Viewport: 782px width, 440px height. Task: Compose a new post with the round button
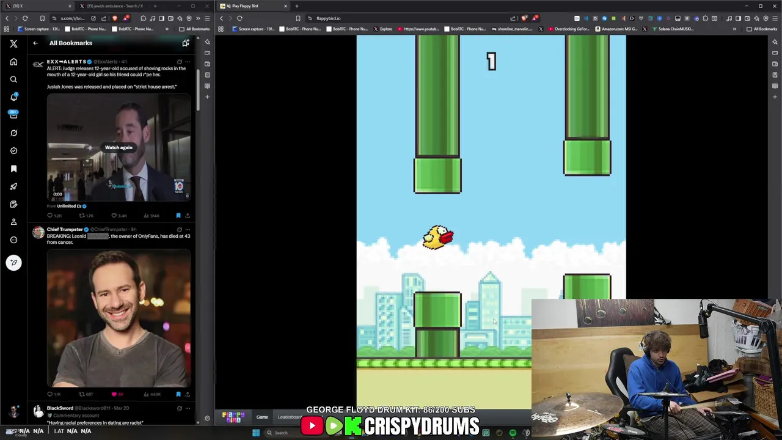(x=13, y=263)
